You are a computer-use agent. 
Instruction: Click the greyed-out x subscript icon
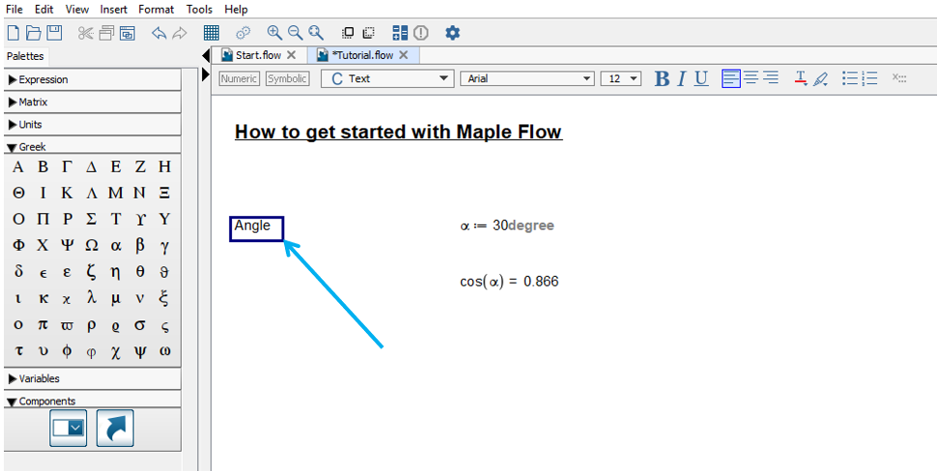pyautogui.click(x=899, y=78)
